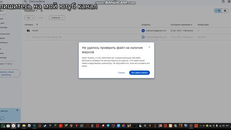This screenshot has width=231, height=130.
Task: Switch to list view layout
Action: click(x=218, y=10)
